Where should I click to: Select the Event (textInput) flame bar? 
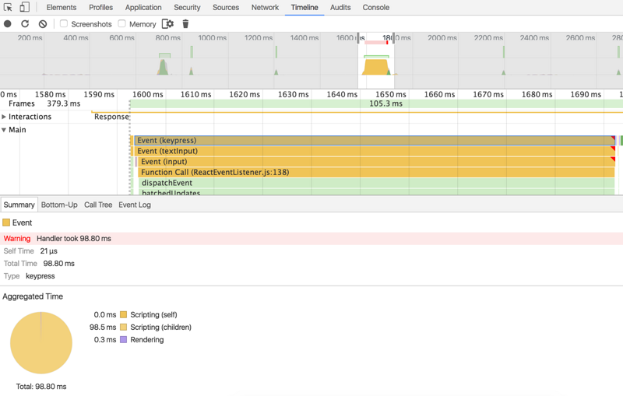pos(375,151)
